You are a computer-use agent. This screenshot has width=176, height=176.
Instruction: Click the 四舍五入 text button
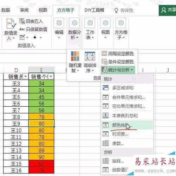coord(34,21)
